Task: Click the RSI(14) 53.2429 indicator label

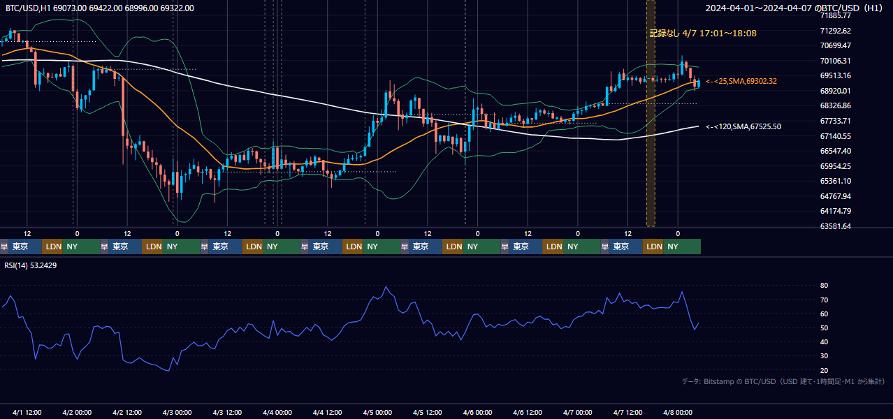Action: [x=31, y=265]
